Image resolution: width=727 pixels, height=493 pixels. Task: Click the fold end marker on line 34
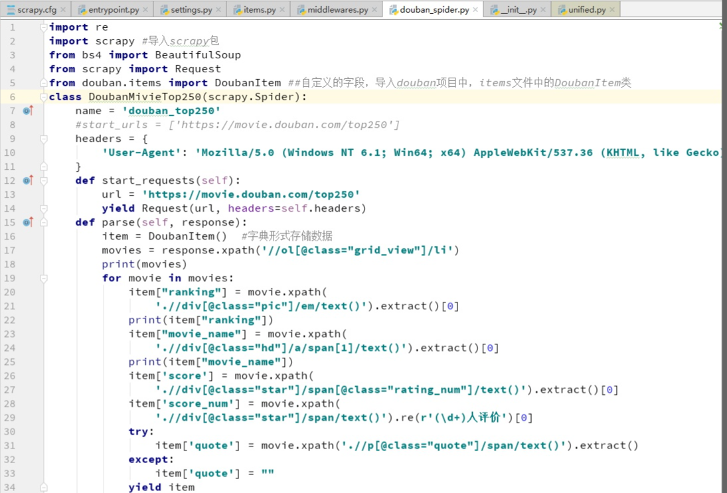tap(44, 487)
